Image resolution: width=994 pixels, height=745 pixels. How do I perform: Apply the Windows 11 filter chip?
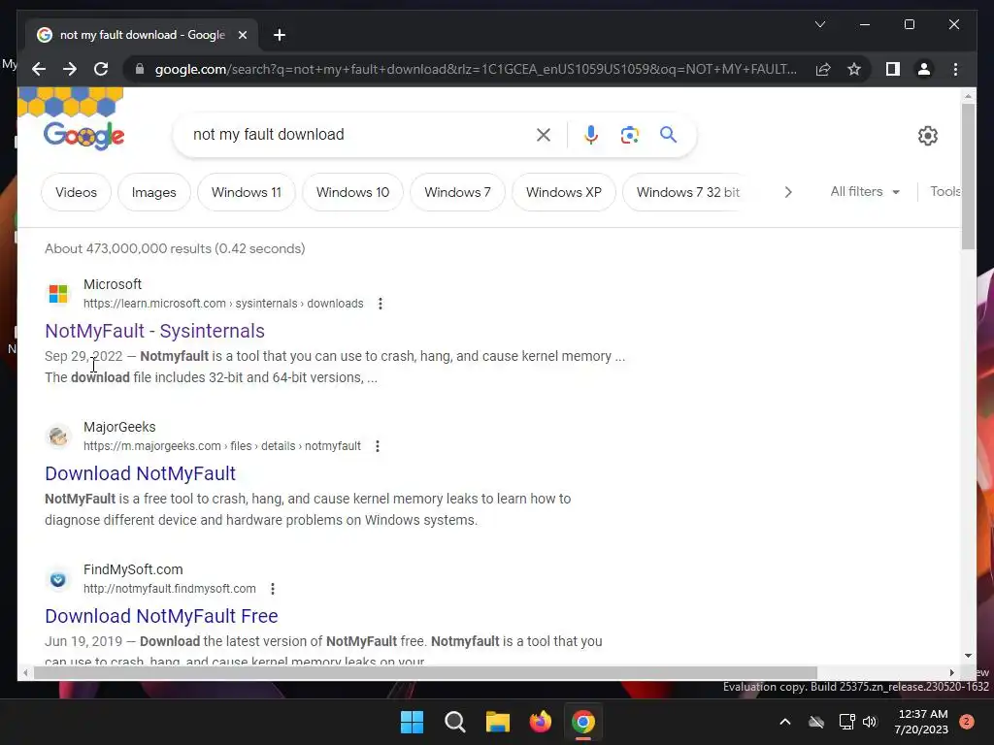[x=246, y=192]
